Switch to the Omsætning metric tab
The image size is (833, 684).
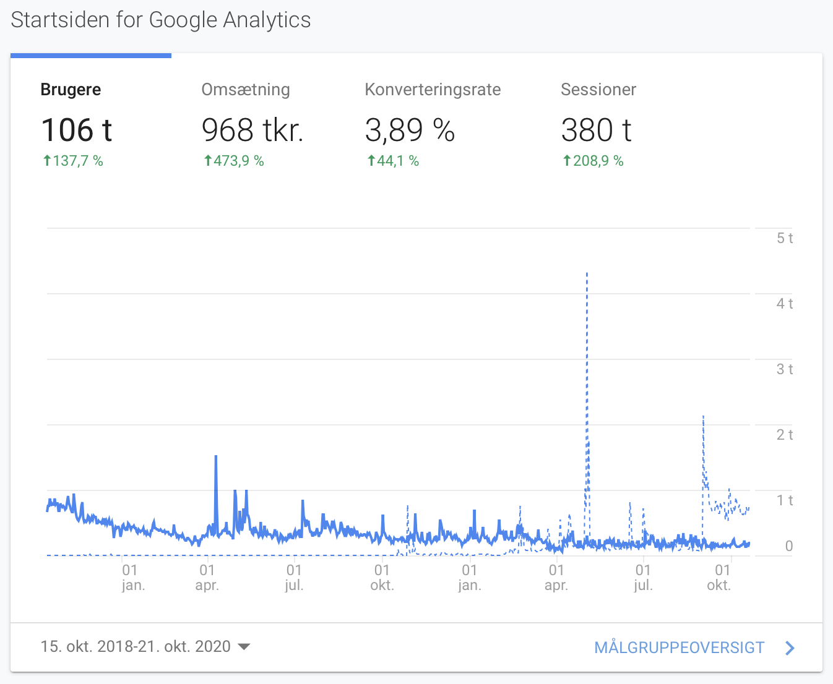(245, 90)
